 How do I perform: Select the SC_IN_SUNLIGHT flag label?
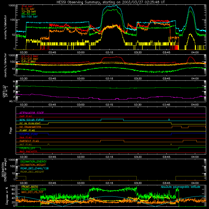click(x=30, y=123)
